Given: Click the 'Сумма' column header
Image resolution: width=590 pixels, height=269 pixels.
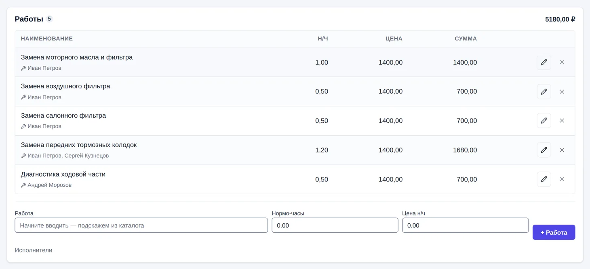Looking at the screenshot, I should coord(466,39).
